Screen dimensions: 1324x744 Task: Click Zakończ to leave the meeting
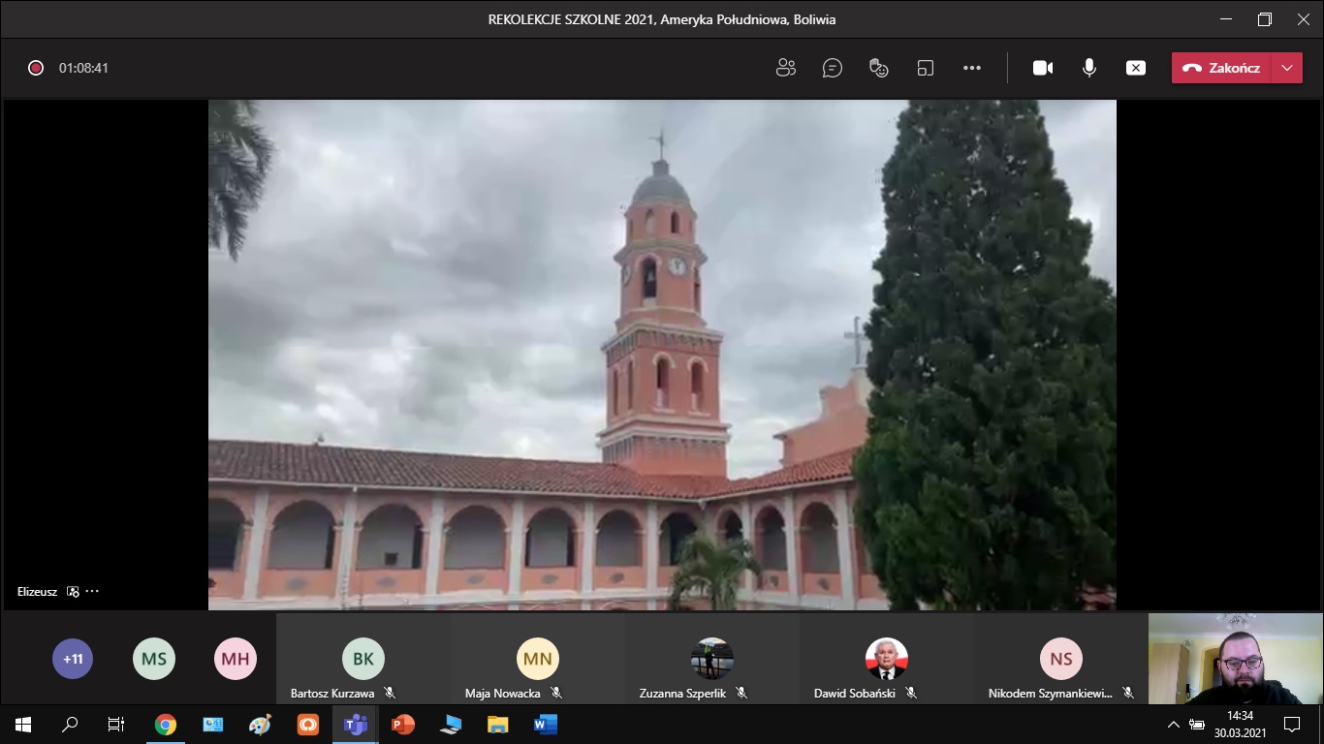pos(1222,68)
